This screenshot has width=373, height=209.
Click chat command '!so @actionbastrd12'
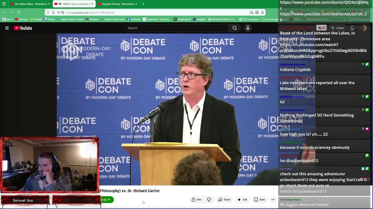click(x=299, y=161)
